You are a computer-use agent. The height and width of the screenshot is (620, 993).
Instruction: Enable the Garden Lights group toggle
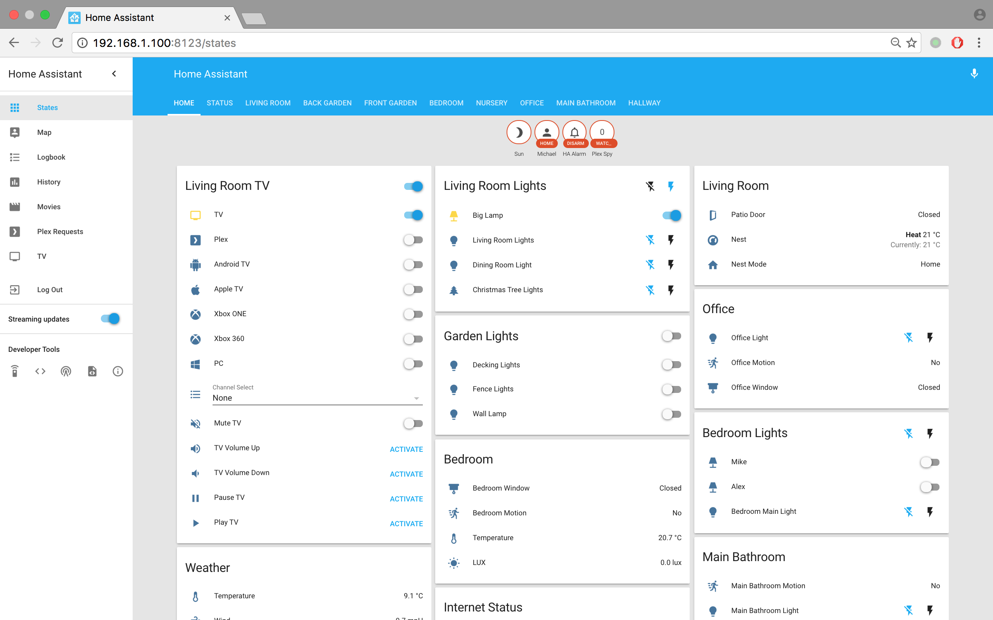click(x=672, y=336)
